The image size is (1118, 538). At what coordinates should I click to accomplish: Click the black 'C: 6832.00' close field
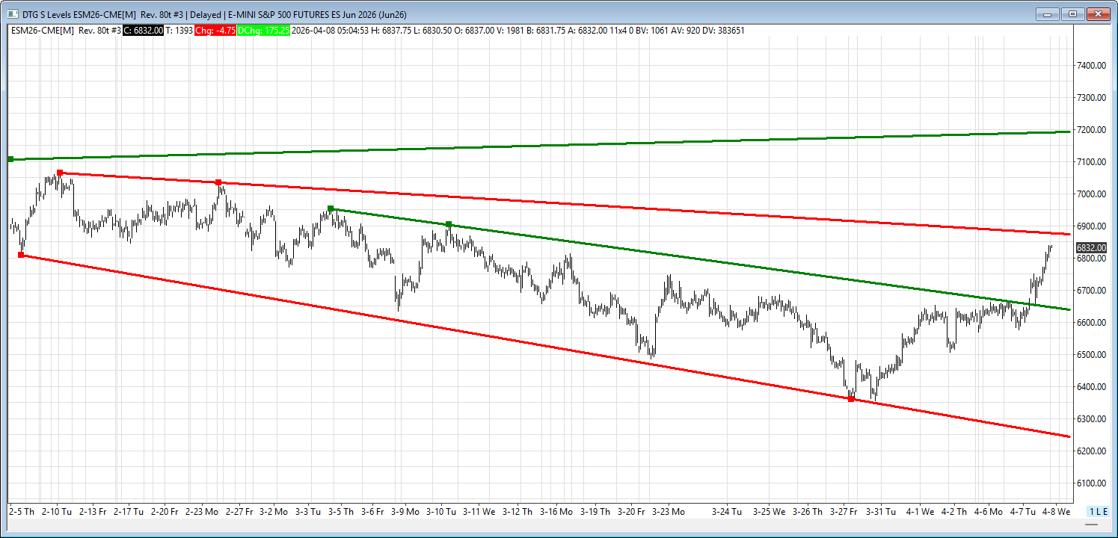tap(143, 31)
